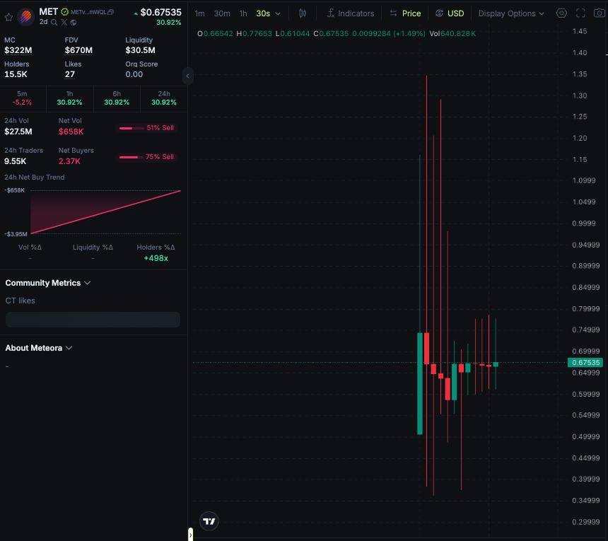Click the Likes count 27
This screenshot has height=541, width=608.
coord(70,74)
